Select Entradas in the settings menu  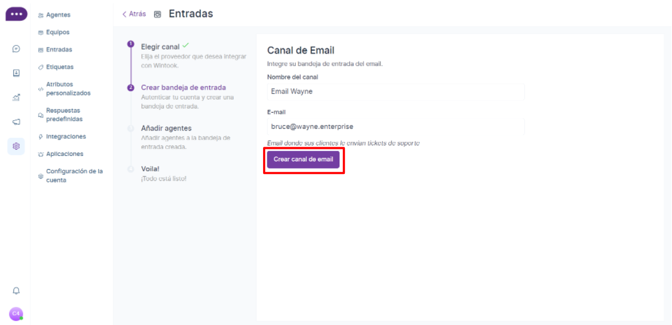59,50
